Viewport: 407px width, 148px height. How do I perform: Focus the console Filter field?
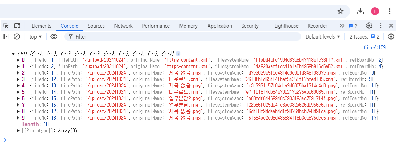tap(183, 36)
